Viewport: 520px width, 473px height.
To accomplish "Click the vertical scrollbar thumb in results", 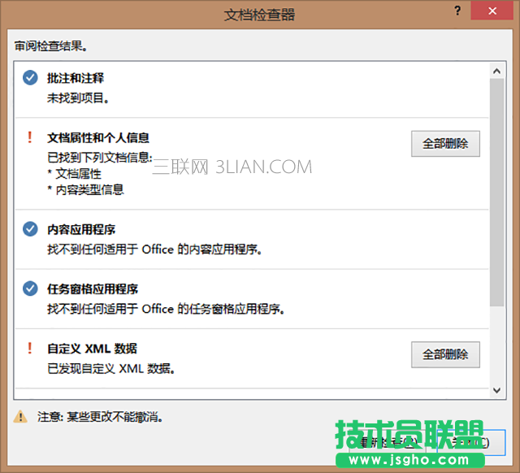I will pyautogui.click(x=496, y=193).
